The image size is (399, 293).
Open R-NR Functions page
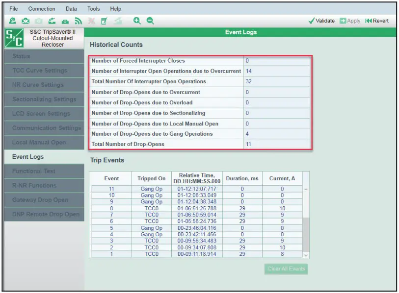tap(44, 185)
